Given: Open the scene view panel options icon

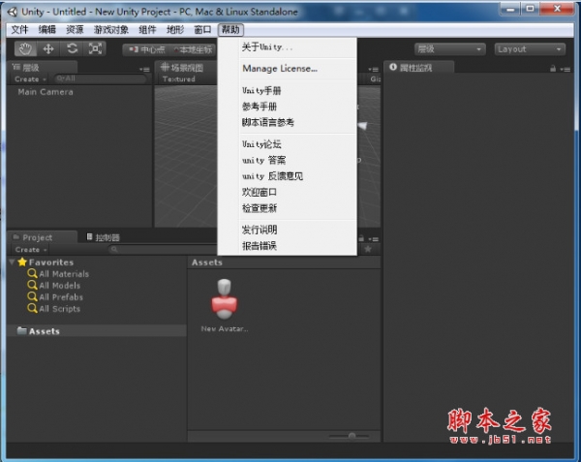Looking at the screenshot, I should pos(373,70).
